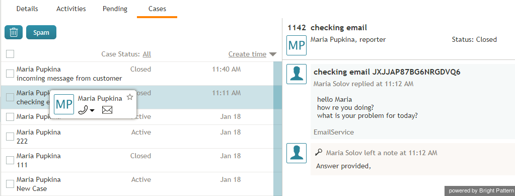The height and width of the screenshot is (196, 515).
Task: Click the envelope email icon in contact popup
Action: point(107,110)
